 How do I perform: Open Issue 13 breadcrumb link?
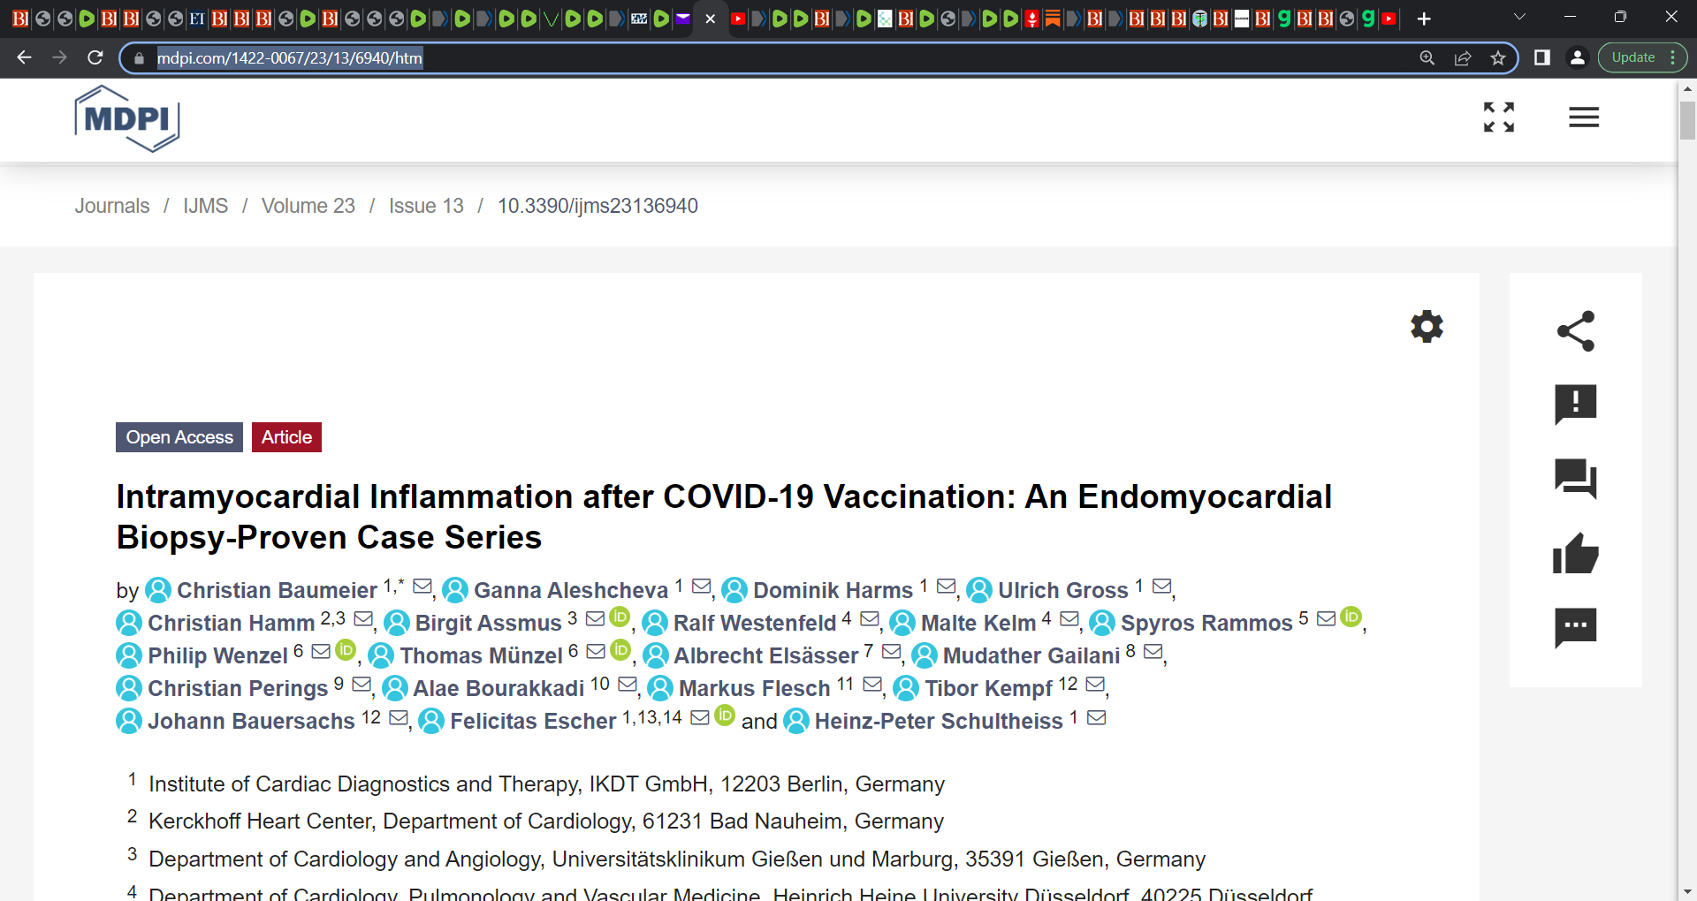[426, 206]
